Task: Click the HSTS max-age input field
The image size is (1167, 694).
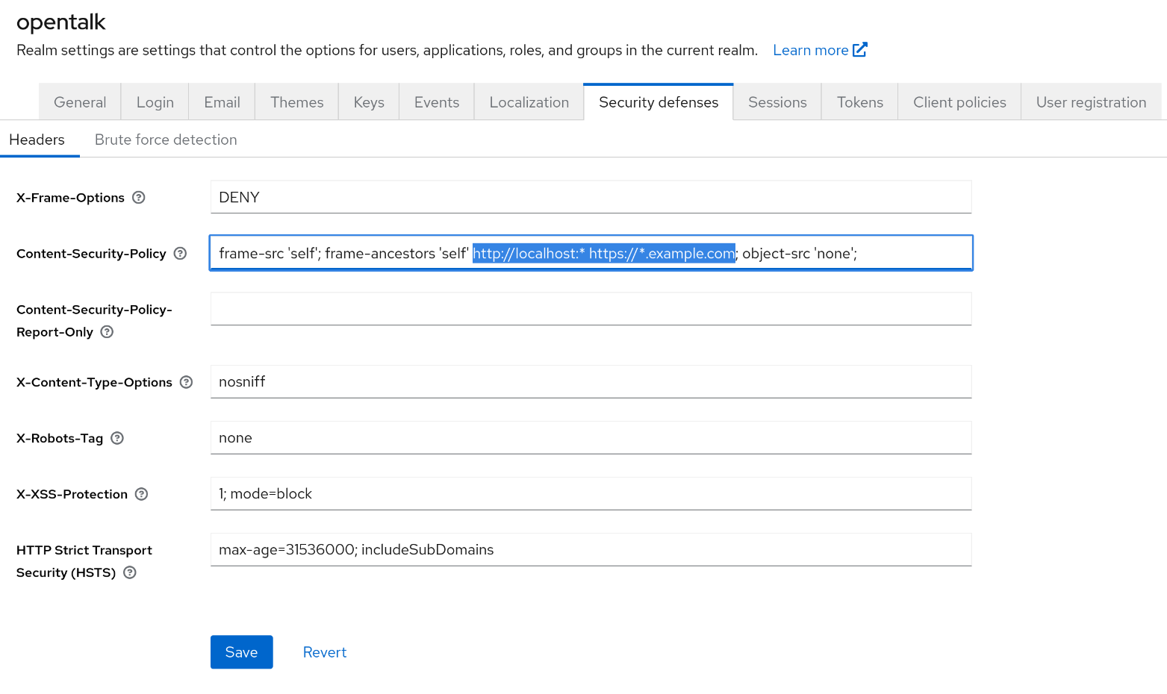Action: pos(591,550)
